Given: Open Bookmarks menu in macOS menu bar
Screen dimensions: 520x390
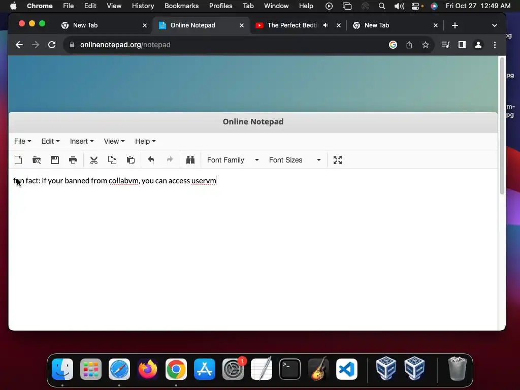Looking at the screenshot, I should coord(182,6).
